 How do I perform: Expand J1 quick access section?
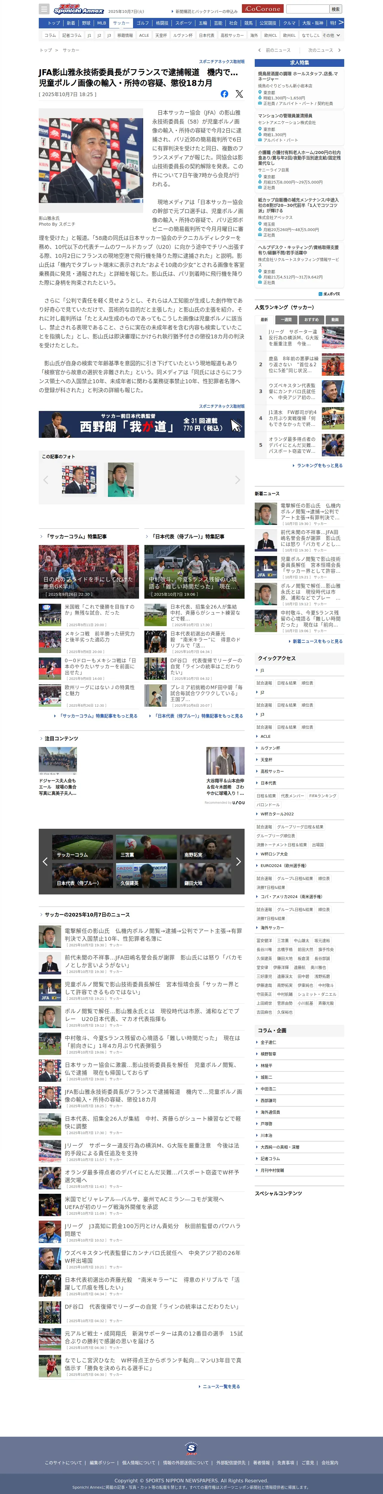299,670
